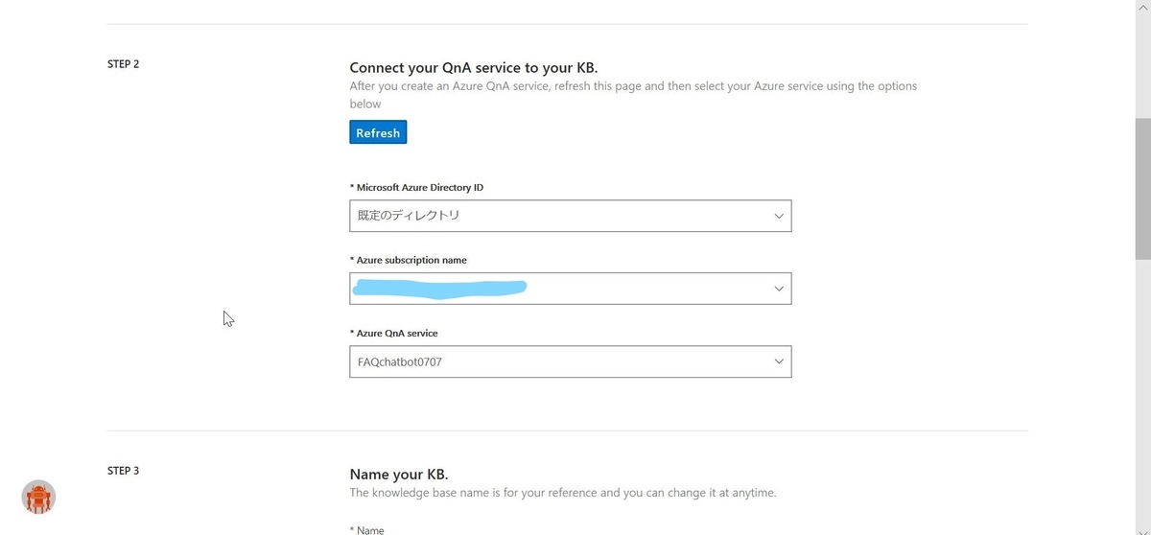Click the Azure subscription name label
This screenshot has width=1151, height=535.
pos(409,260)
